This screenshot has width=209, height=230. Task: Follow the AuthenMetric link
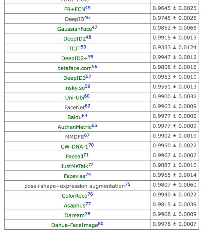point(74,127)
